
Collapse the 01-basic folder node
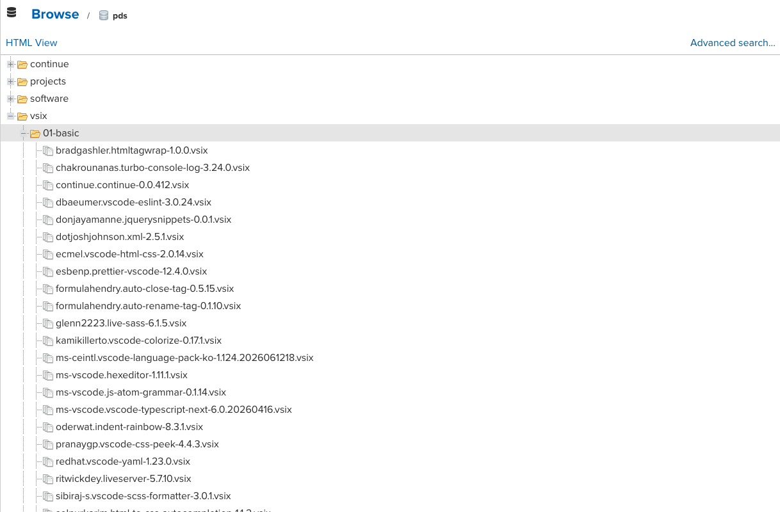[x=24, y=133]
